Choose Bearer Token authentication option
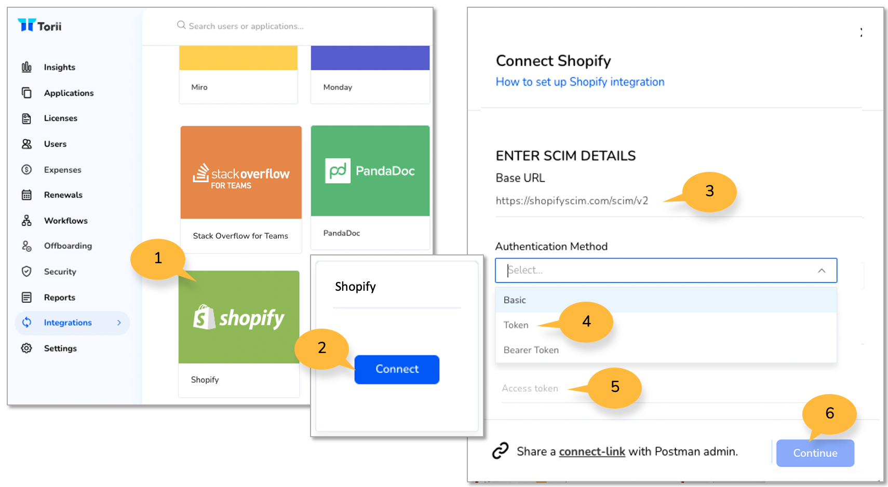This screenshot has width=888, height=487. (x=666, y=350)
